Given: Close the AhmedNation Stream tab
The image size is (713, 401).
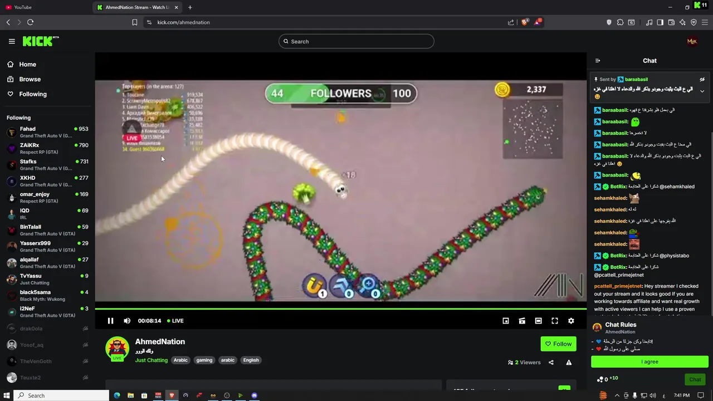Looking at the screenshot, I should pyautogui.click(x=177, y=7).
